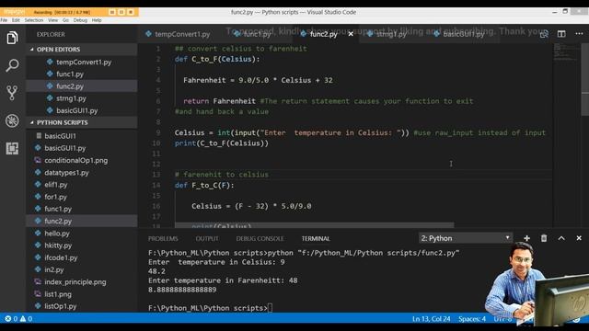This screenshot has width=589, height=331.
Task: Close the terminal panel
Action: [x=579, y=238]
